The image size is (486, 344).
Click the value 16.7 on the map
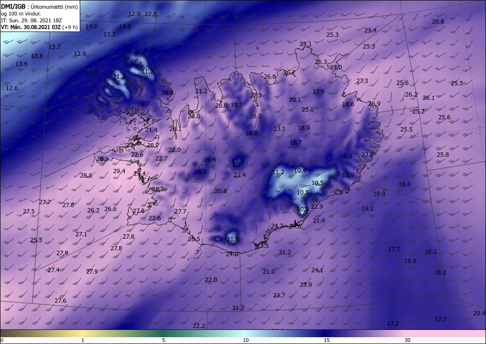(x=295, y=142)
